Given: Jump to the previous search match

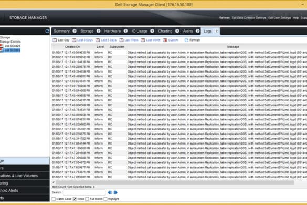Looking at the screenshot, I should tap(110, 192).
